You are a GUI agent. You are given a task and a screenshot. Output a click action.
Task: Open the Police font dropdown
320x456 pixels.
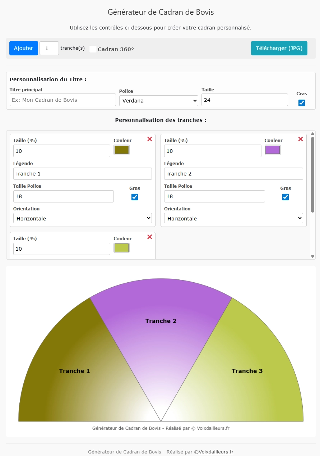158,101
